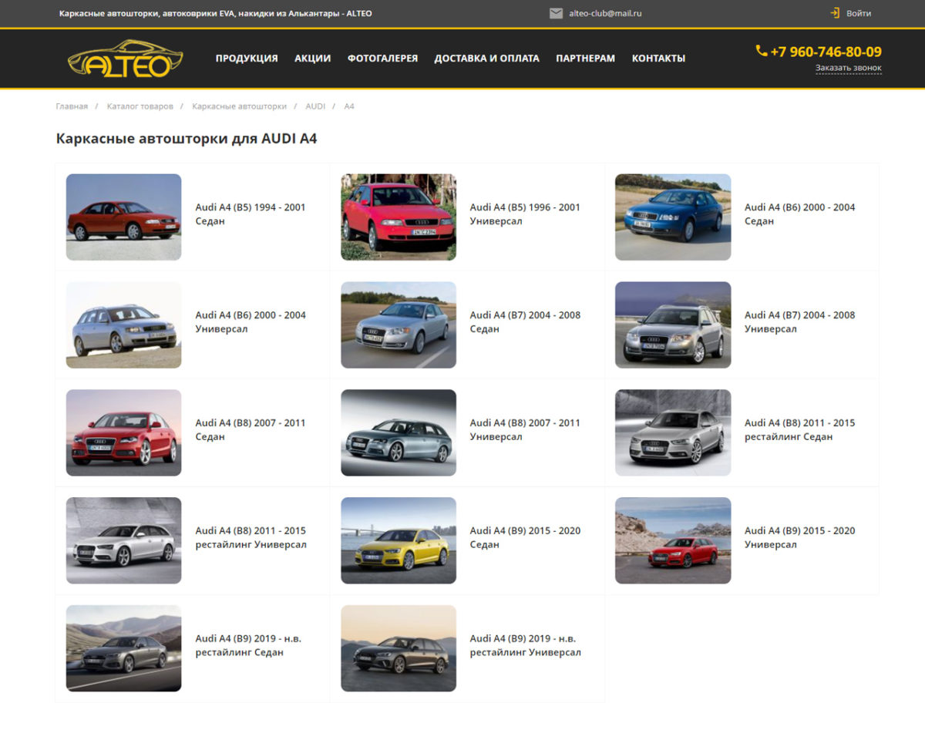Open Доставка и оплата page
Viewport: 925px width, 740px height.
click(486, 59)
